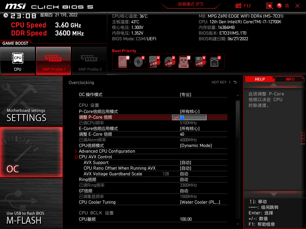
Task: Select the USB hard disk boot icon
Action: tap(154, 62)
